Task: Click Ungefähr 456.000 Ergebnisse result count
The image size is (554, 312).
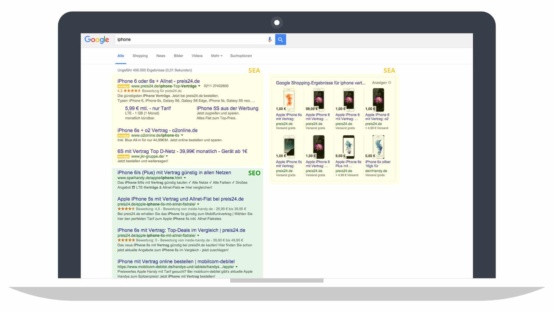Action: (x=154, y=70)
